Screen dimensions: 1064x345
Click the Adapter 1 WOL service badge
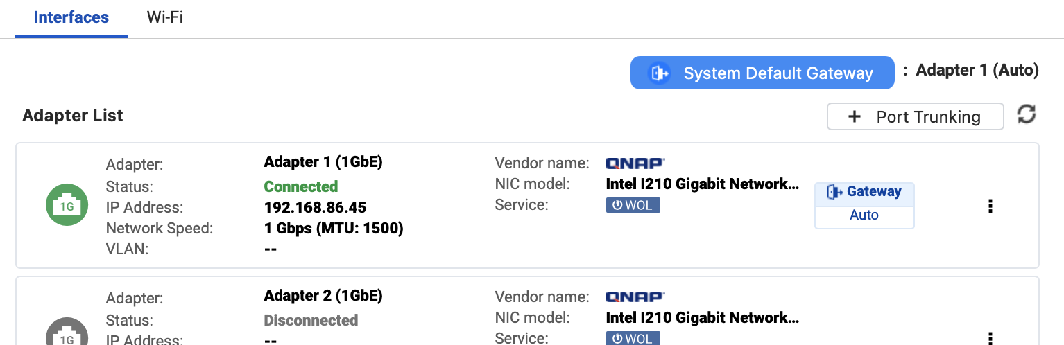pos(633,205)
